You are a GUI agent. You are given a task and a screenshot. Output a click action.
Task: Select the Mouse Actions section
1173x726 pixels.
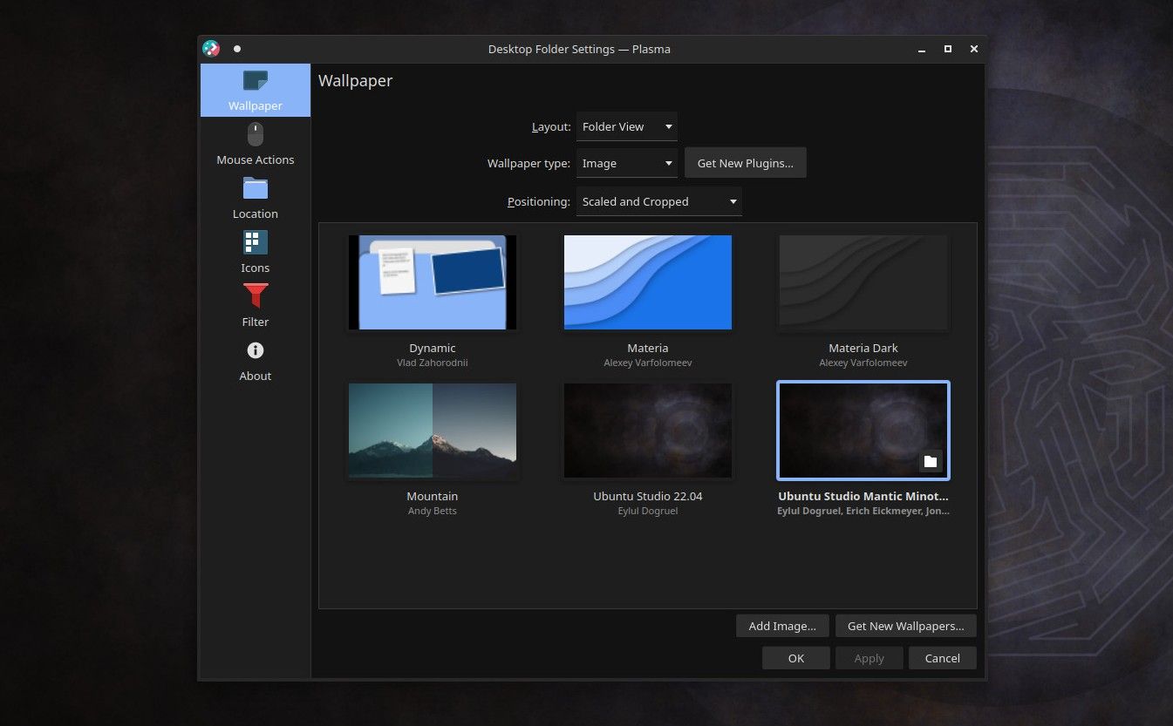click(x=255, y=144)
